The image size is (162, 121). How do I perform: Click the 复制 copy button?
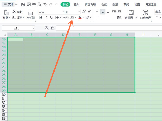(x=17, y=17)
